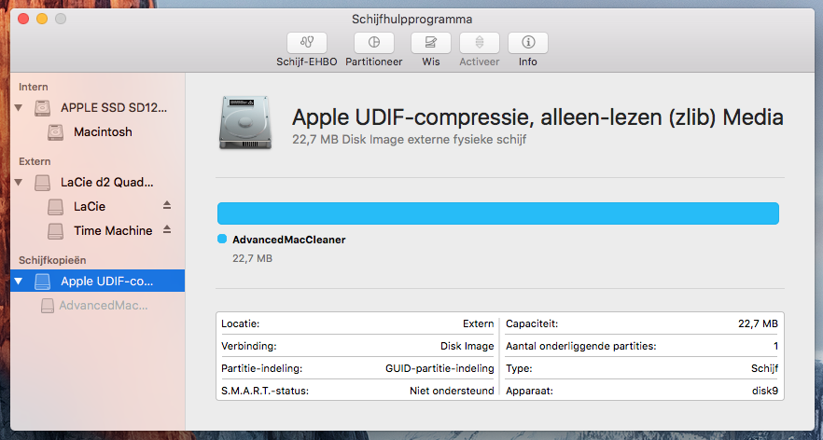Screen dimensions: 823x440
Task: Eject the Time Machine volume
Action: pos(167,229)
